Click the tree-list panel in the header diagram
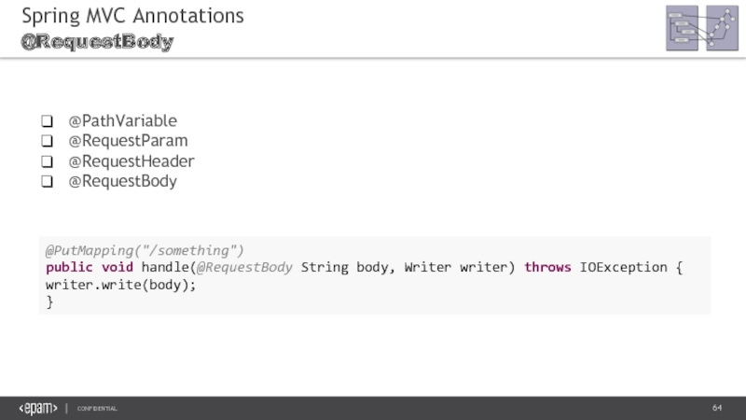The width and height of the screenshot is (746, 420). pos(684,30)
